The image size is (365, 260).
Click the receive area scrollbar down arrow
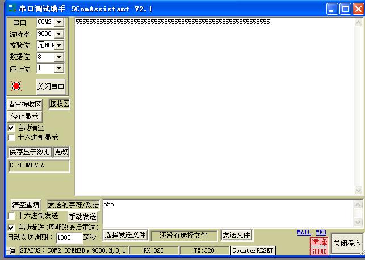pyautogui.click(x=359, y=191)
